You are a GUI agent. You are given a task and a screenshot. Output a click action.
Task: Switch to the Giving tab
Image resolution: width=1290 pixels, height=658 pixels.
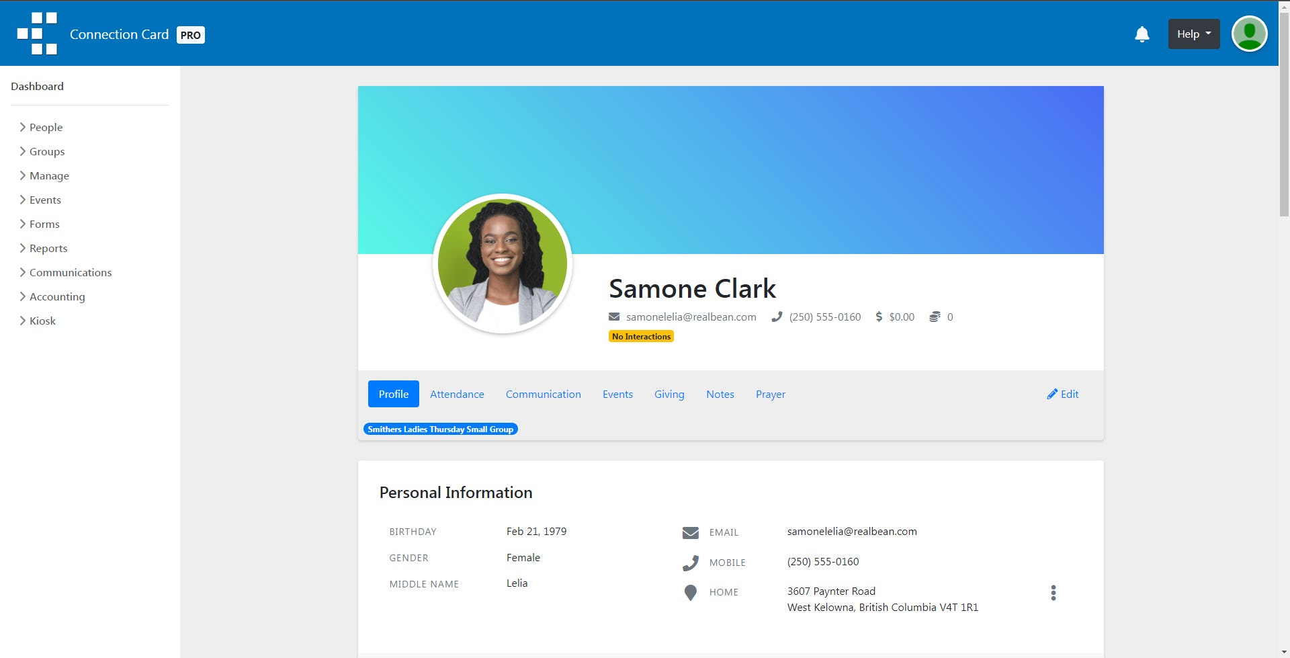(669, 394)
